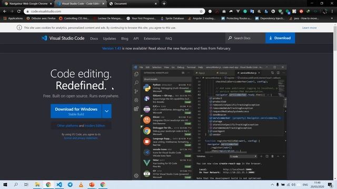Open the Other platforms link

(67, 125)
